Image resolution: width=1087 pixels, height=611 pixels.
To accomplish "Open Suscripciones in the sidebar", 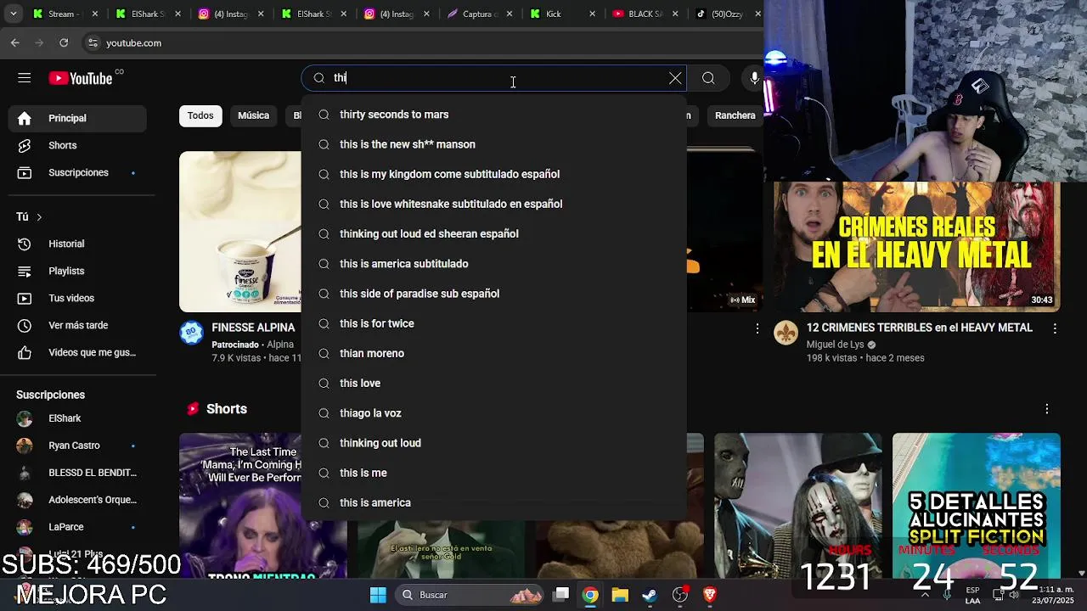I will 77,172.
